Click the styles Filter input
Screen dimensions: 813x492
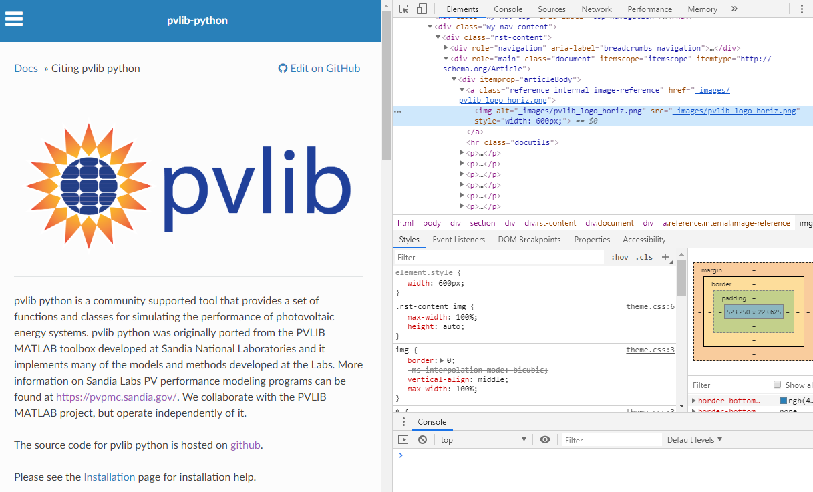tap(498, 257)
